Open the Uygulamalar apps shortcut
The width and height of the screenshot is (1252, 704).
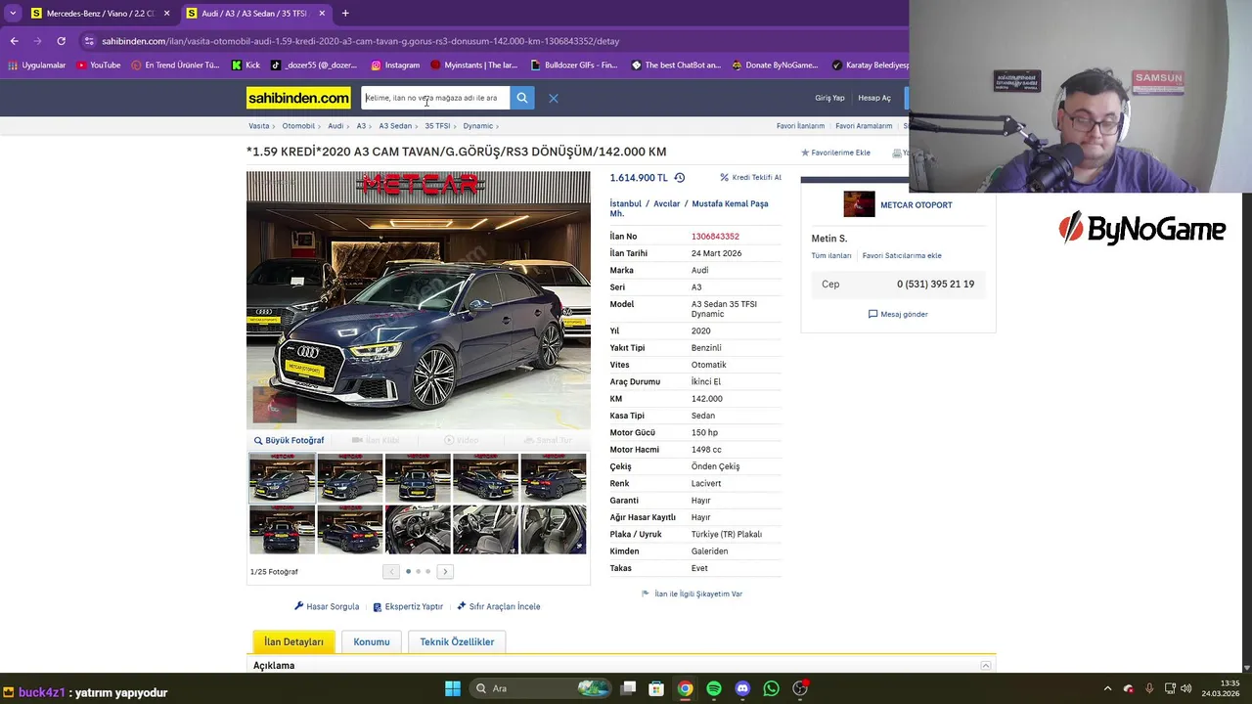click(36, 66)
